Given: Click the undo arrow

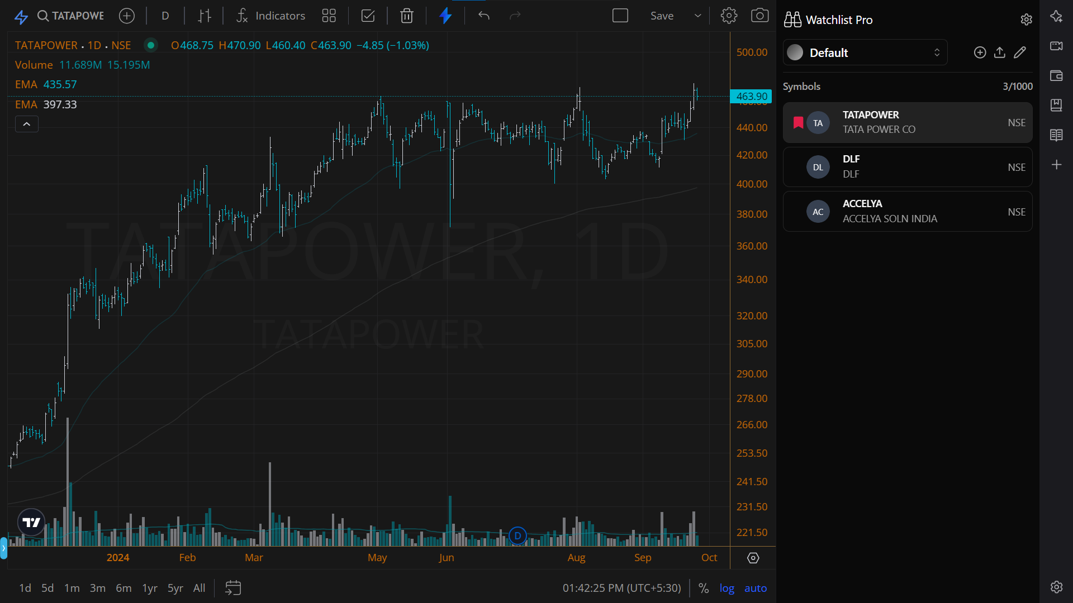Looking at the screenshot, I should 484,16.
